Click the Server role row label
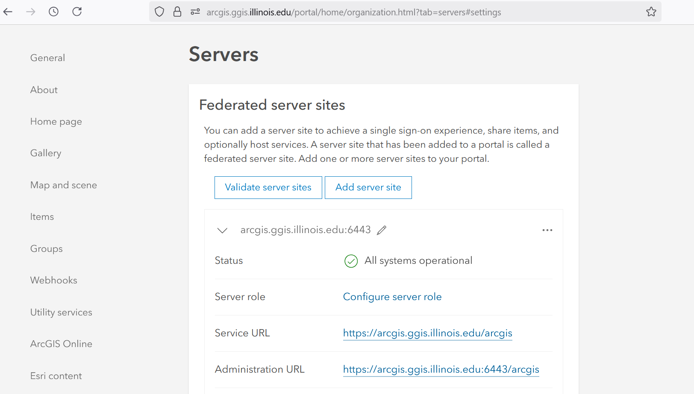Image resolution: width=694 pixels, height=394 pixels. (240, 297)
